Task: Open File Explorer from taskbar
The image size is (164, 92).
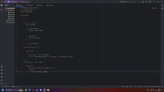Action: coord(48,90)
